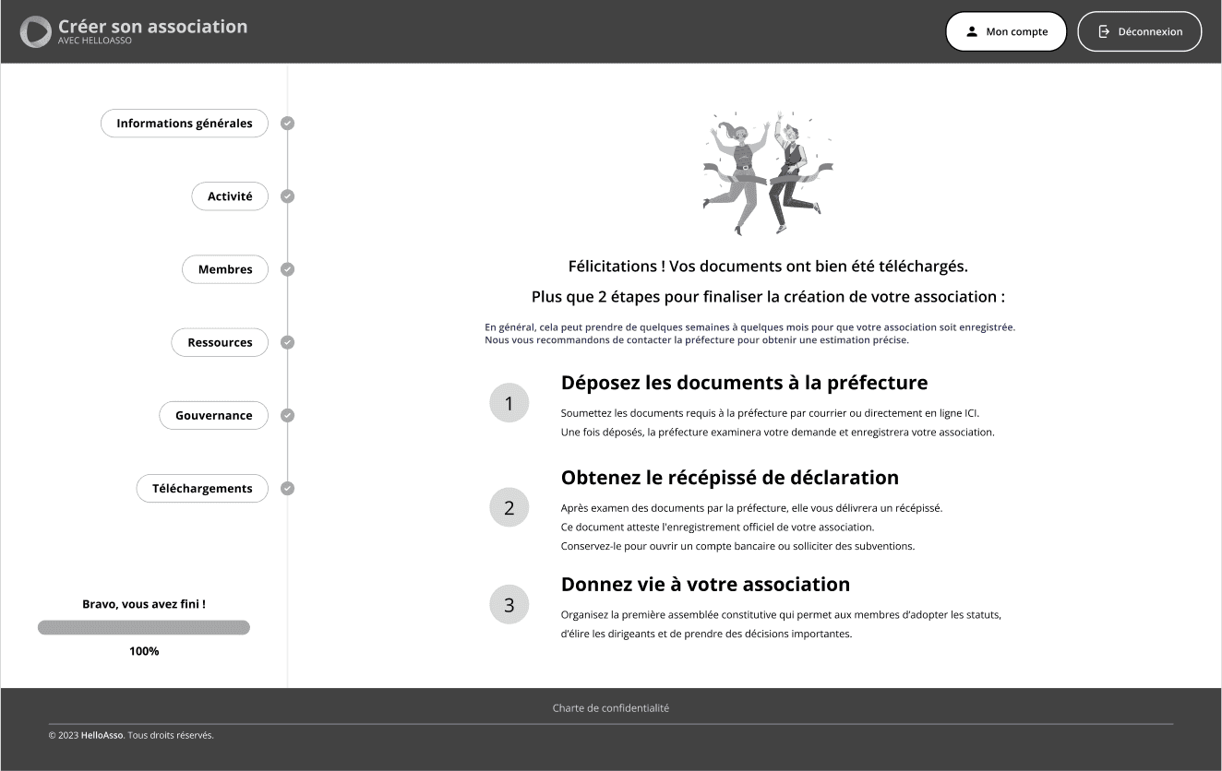
Task: Click the step 3 number circle
Action: click(509, 605)
